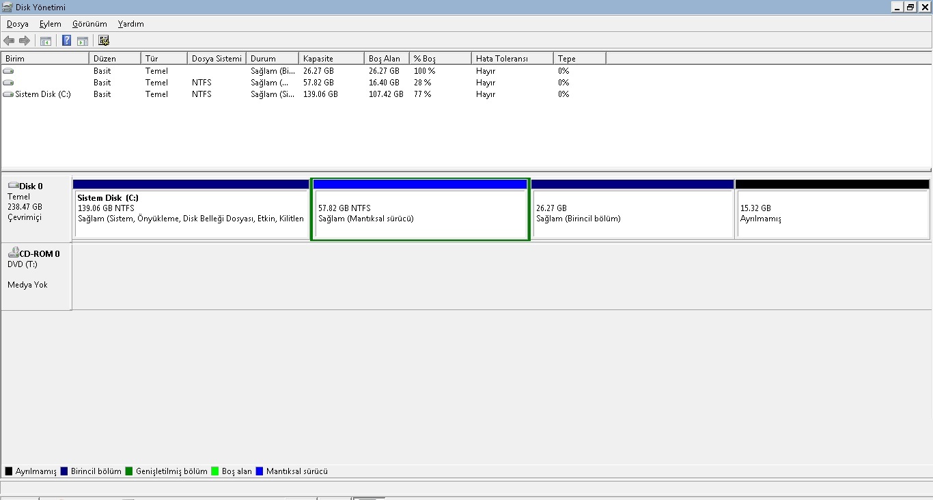Image resolution: width=933 pixels, height=500 pixels.
Task: Toggle the console tree pane icon
Action: coord(46,41)
